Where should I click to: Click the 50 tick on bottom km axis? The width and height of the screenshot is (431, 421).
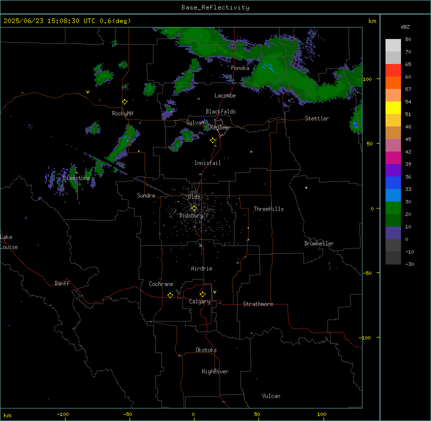point(257,414)
